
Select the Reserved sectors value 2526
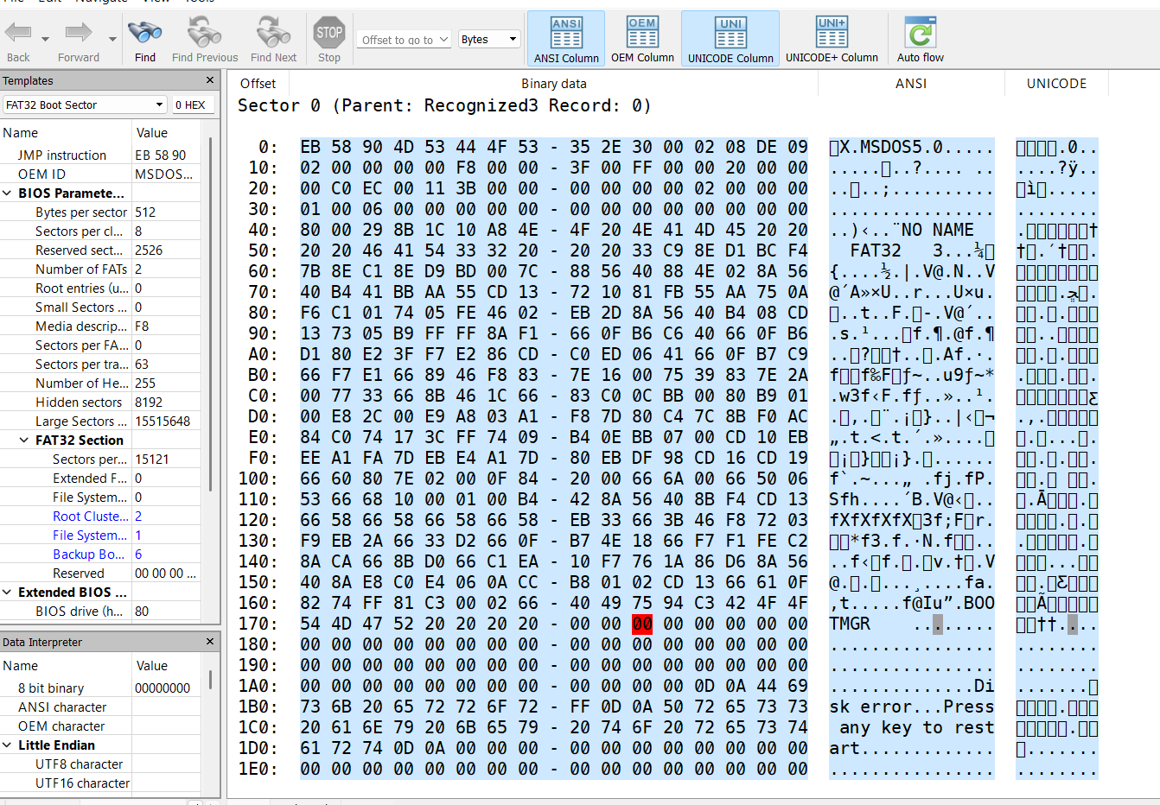point(149,250)
